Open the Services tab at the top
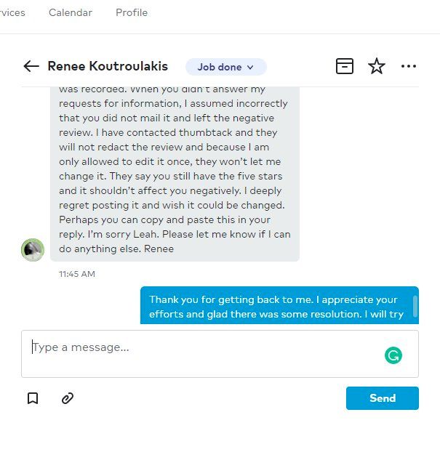440x452 pixels. point(12,12)
